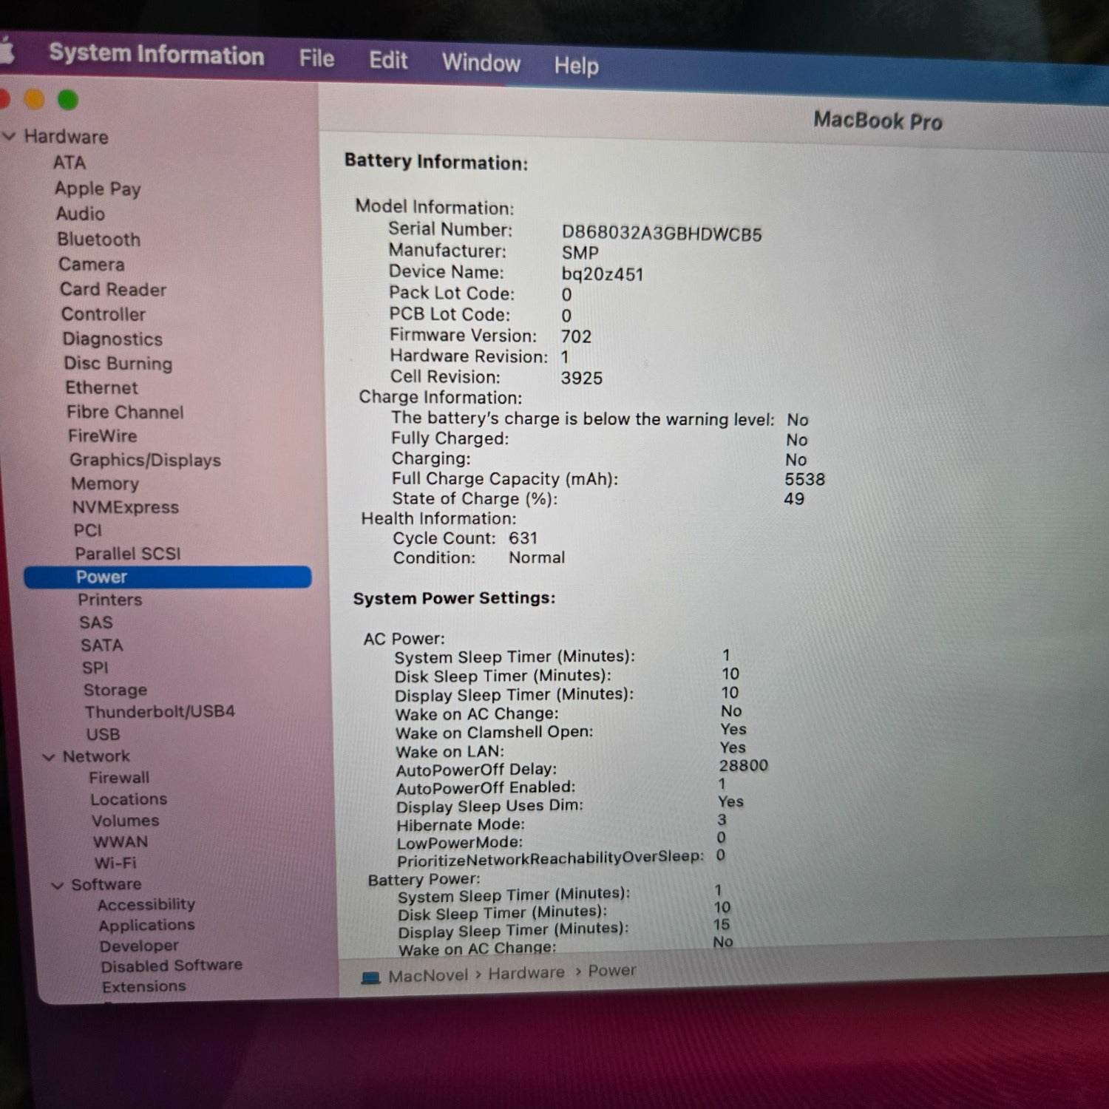Click the Cycle Count value 631
This screenshot has width=1109, height=1109.
(x=523, y=538)
